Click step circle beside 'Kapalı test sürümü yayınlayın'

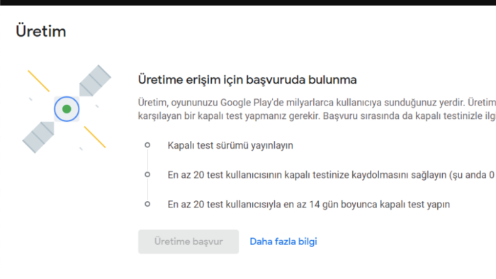pos(147,145)
